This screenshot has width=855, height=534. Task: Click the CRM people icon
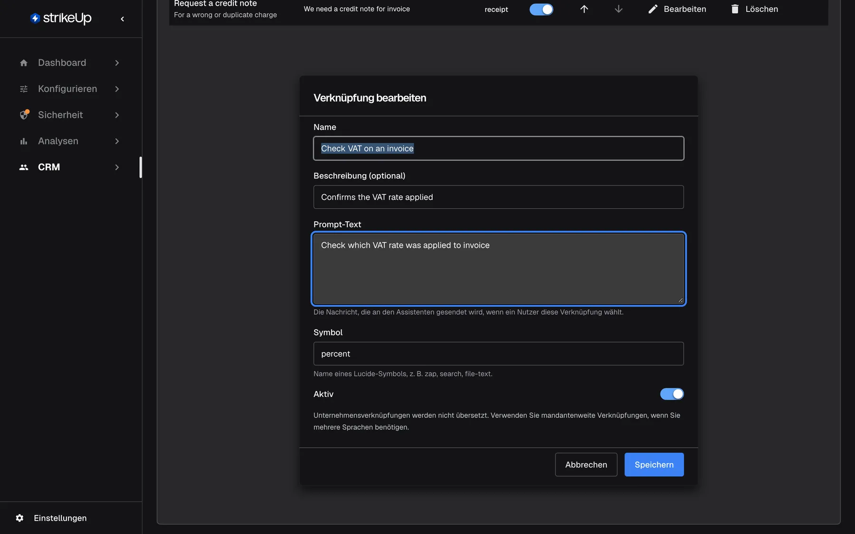[x=24, y=167]
